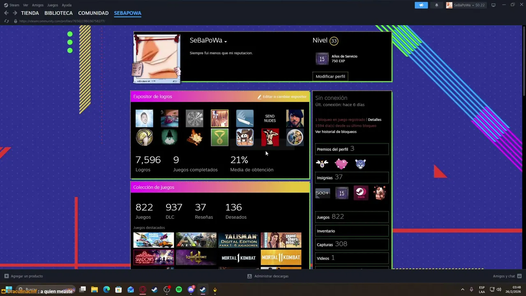The height and width of the screenshot is (296, 526).
Task: Open the Talisman Digital Edition thumbnail
Action: click(238, 240)
